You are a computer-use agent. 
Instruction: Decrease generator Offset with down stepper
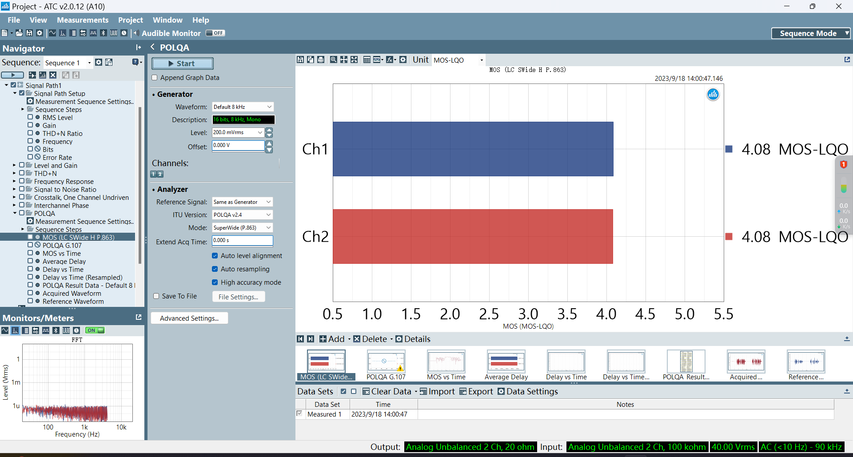[269, 150]
